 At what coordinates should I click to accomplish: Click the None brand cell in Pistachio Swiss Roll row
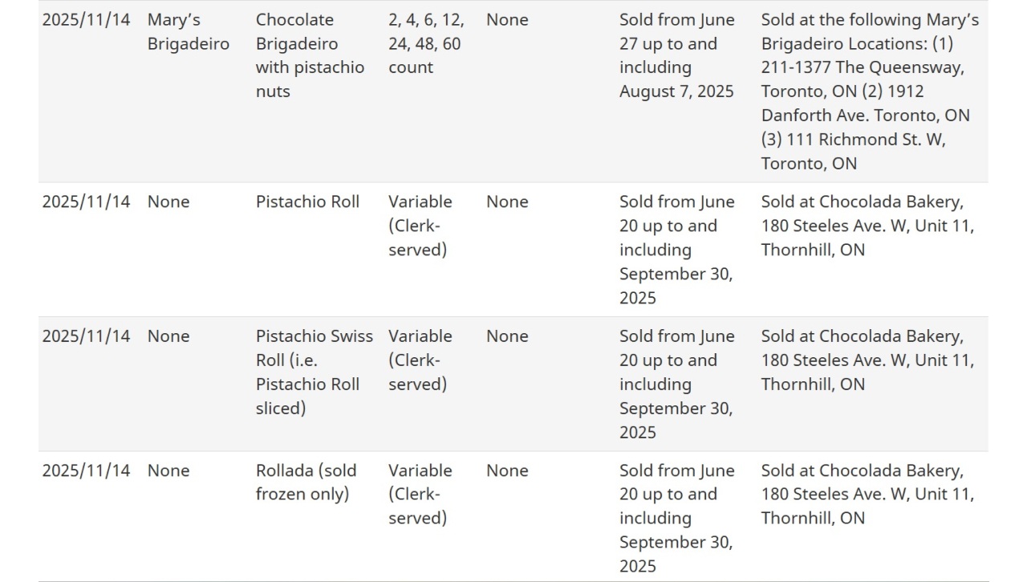(168, 336)
